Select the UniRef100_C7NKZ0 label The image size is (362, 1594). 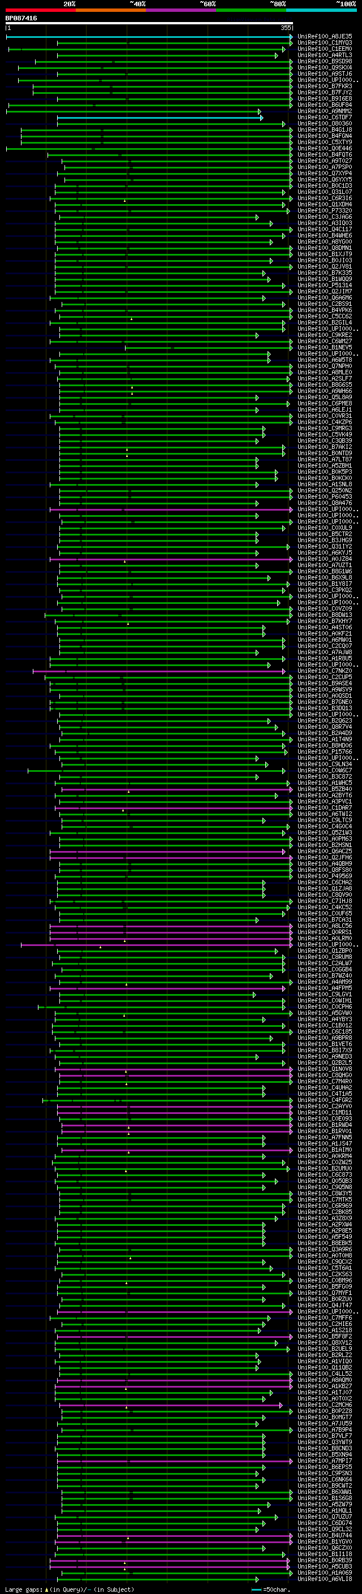coord(325,671)
